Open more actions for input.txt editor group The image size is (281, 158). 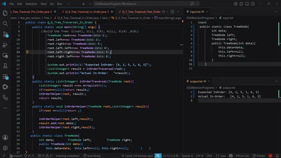(x=276, y=12)
